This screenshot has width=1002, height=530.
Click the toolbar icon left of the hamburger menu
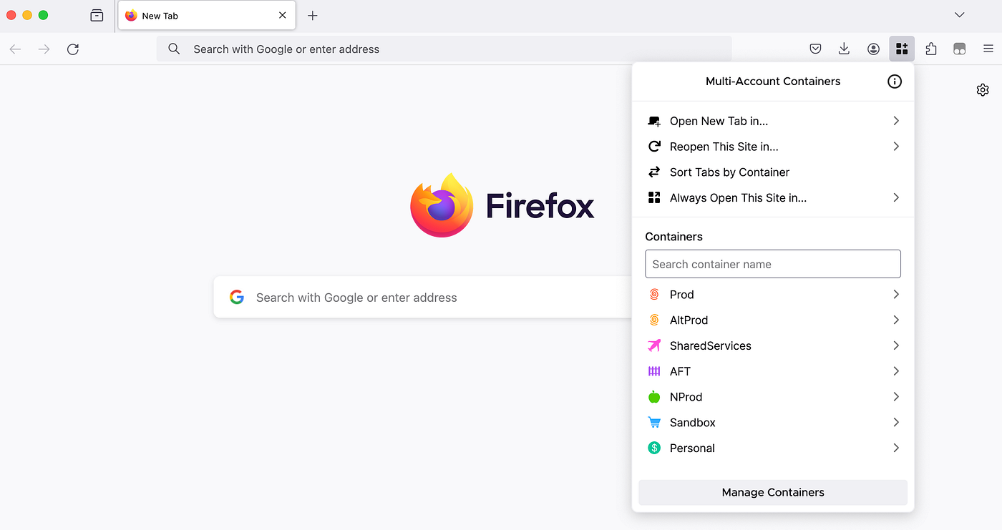(x=960, y=49)
